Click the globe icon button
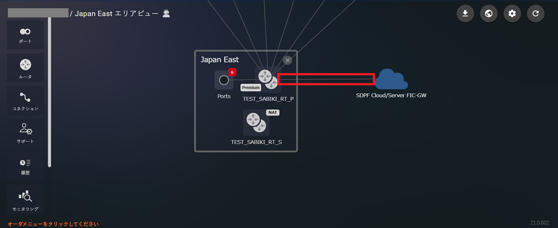This screenshot has height=228, width=558. pos(489,13)
